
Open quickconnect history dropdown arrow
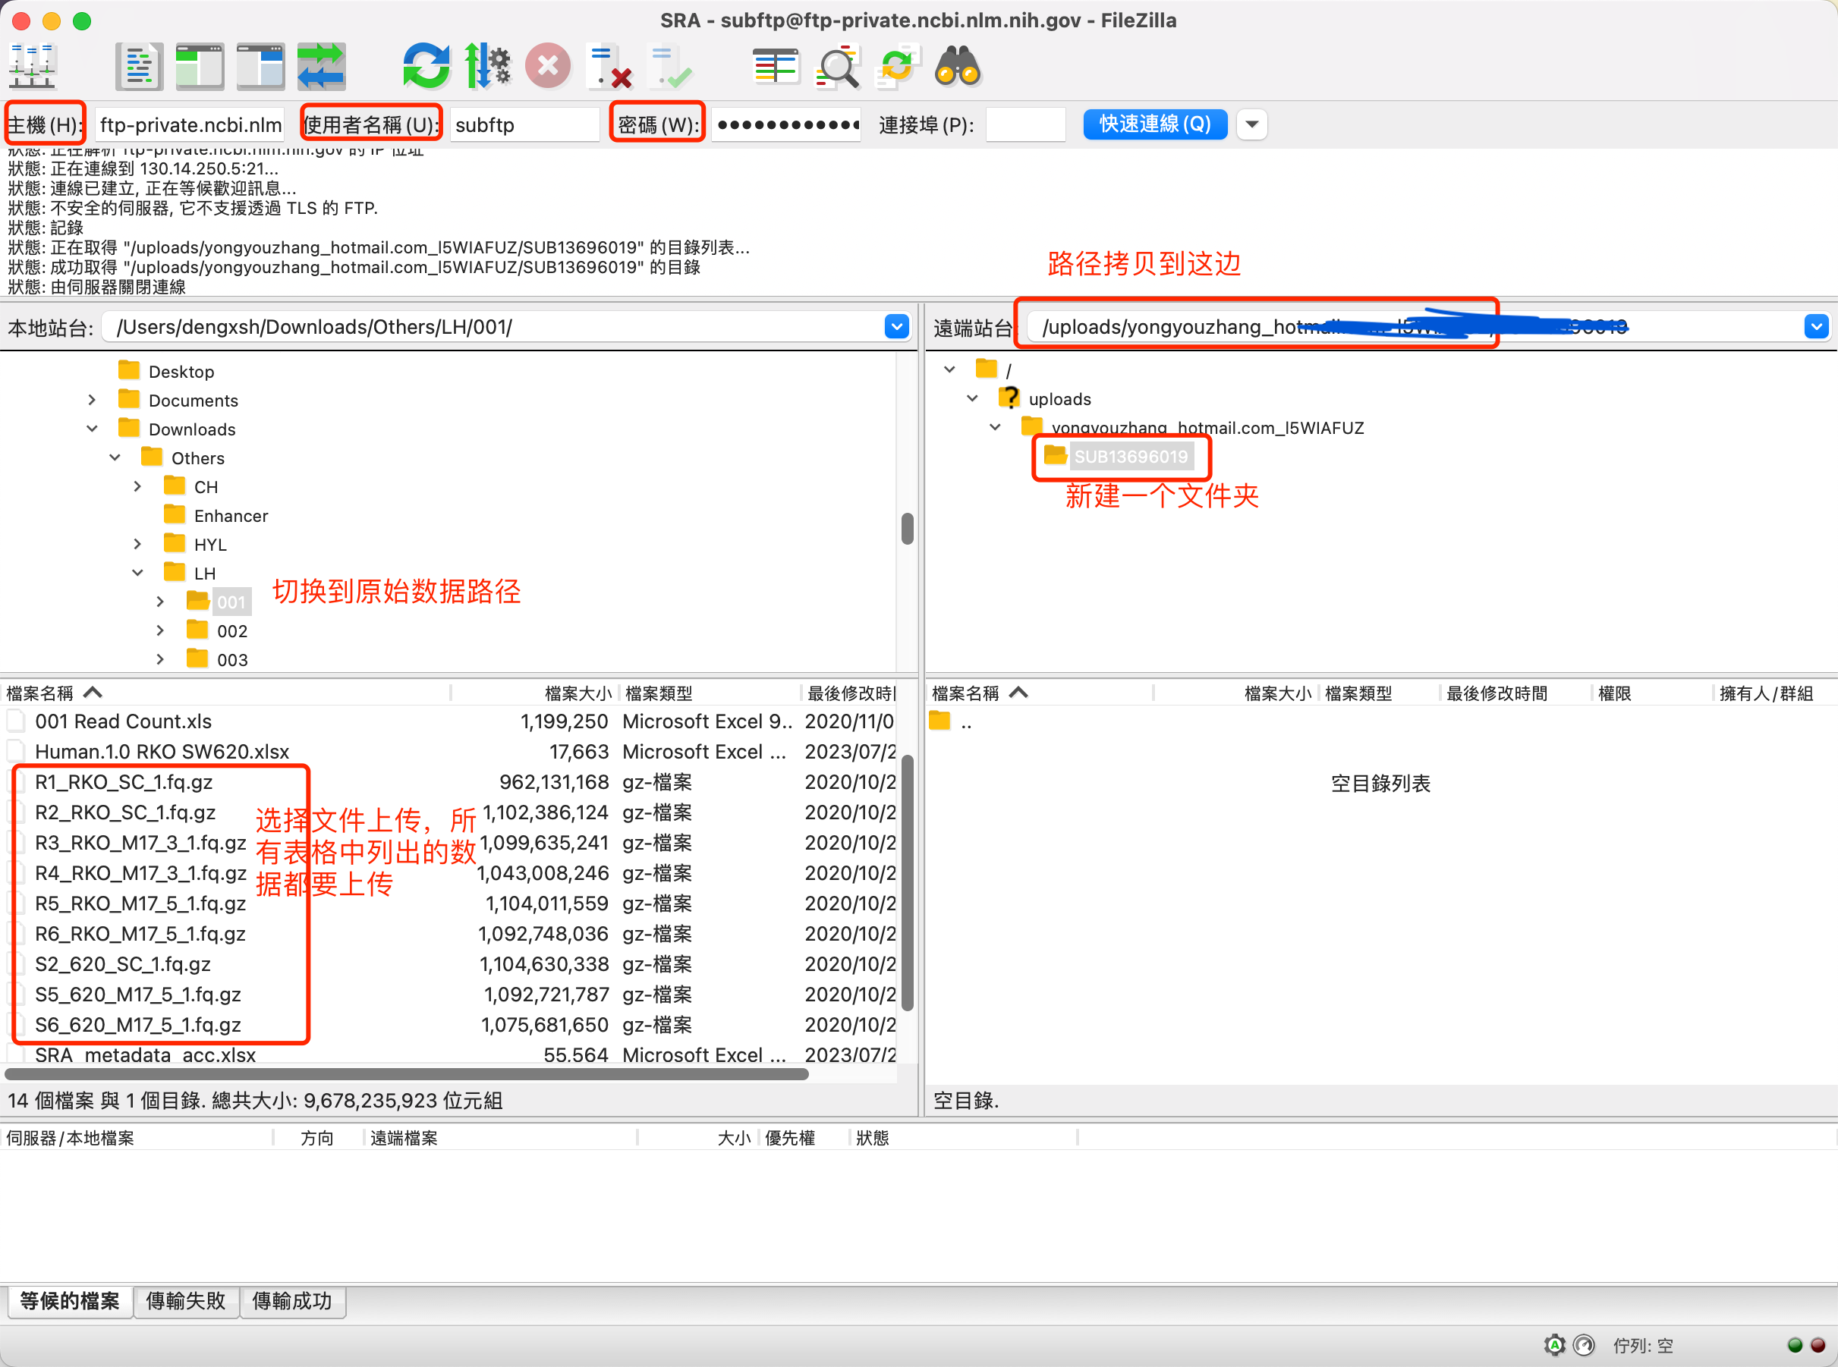pyautogui.click(x=1251, y=124)
